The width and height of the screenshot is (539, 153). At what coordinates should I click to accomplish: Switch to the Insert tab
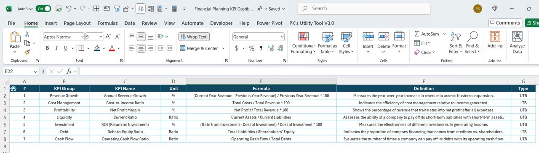point(51,23)
